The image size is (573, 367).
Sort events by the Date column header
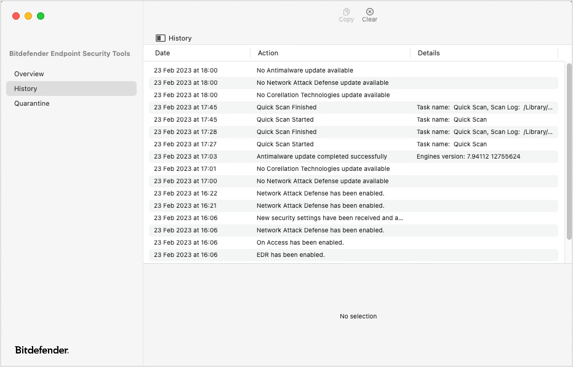(162, 53)
